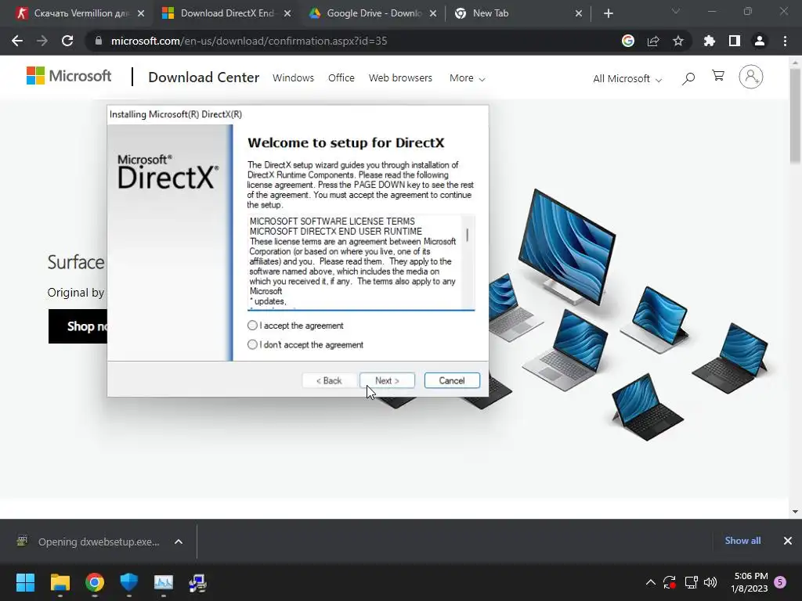This screenshot has height=601, width=802.
Task: Click the Google icon in address bar
Action: (x=628, y=41)
